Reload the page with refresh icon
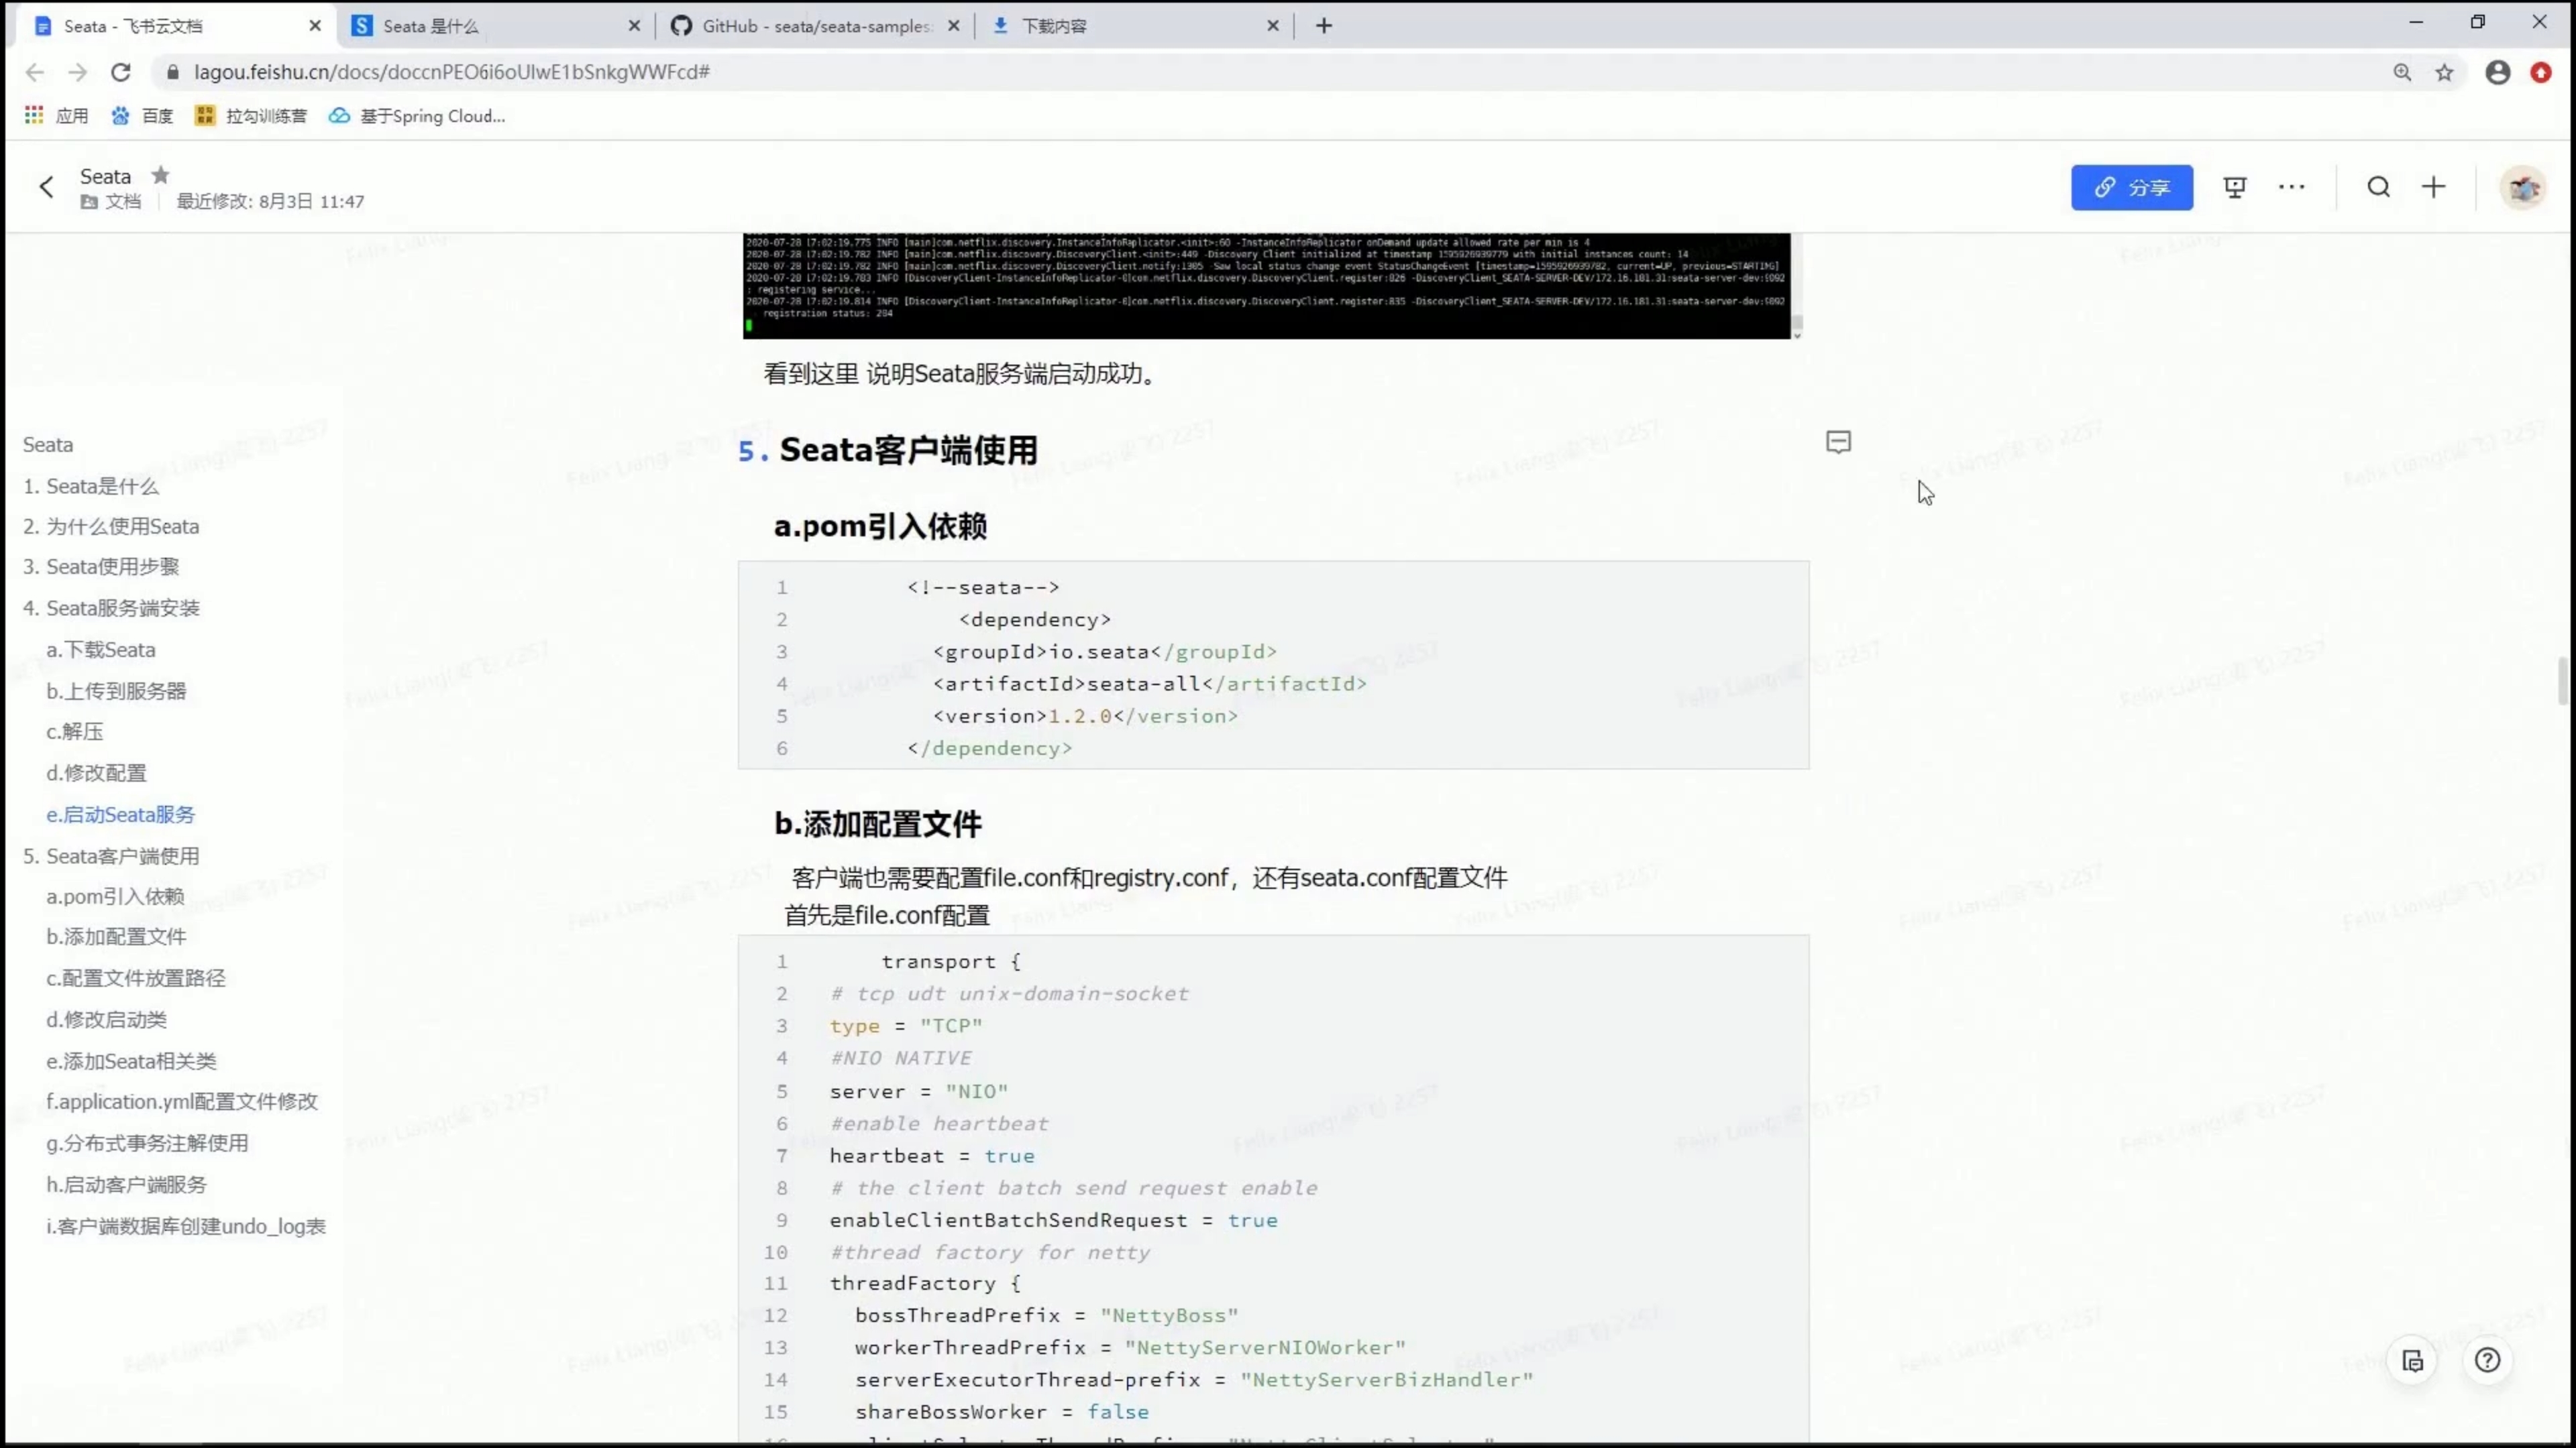This screenshot has height=1448, width=2576. [121, 72]
